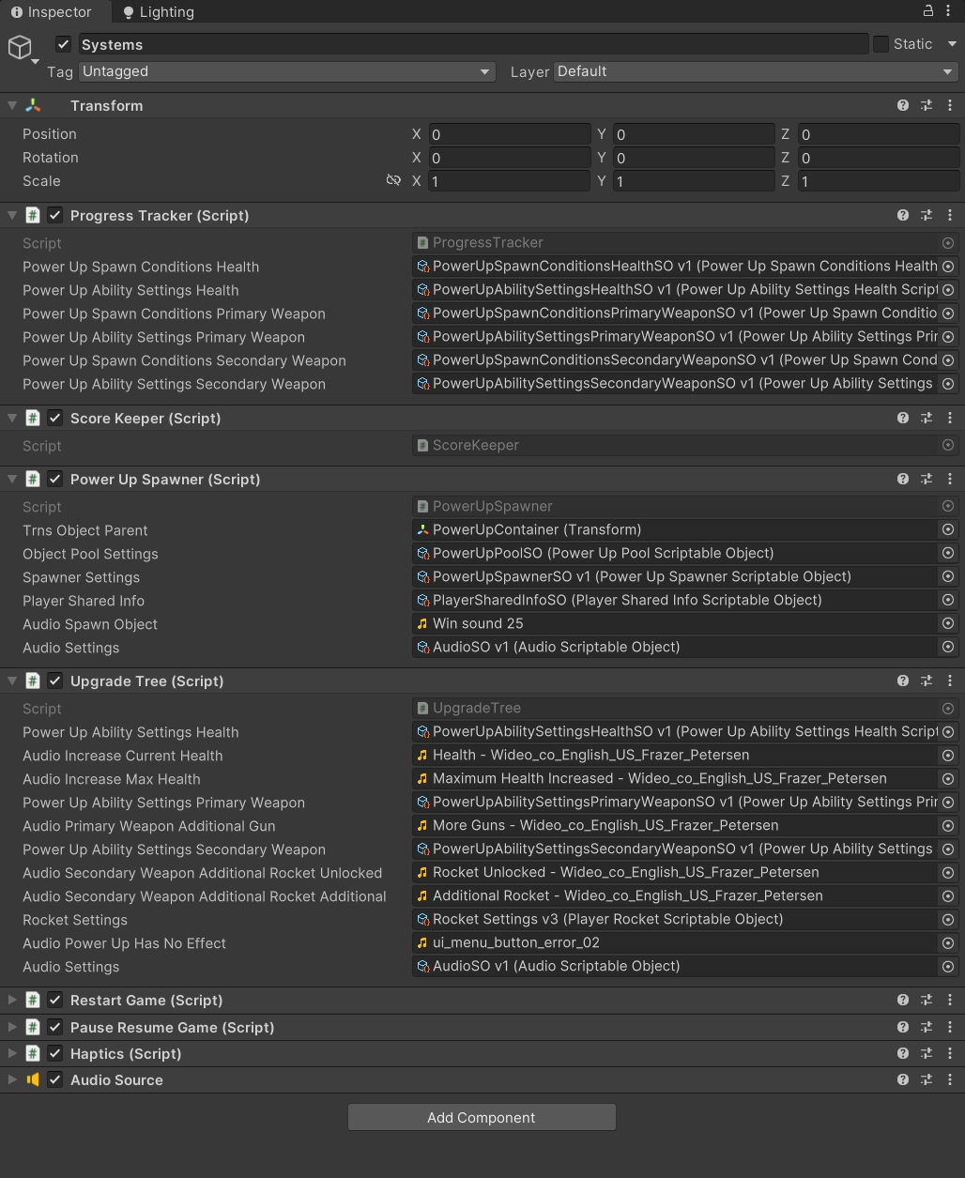Viewport: 965px width, 1178px height.
Task: Open presets icon for Progress Tracker component
Action: coord(927,216)
